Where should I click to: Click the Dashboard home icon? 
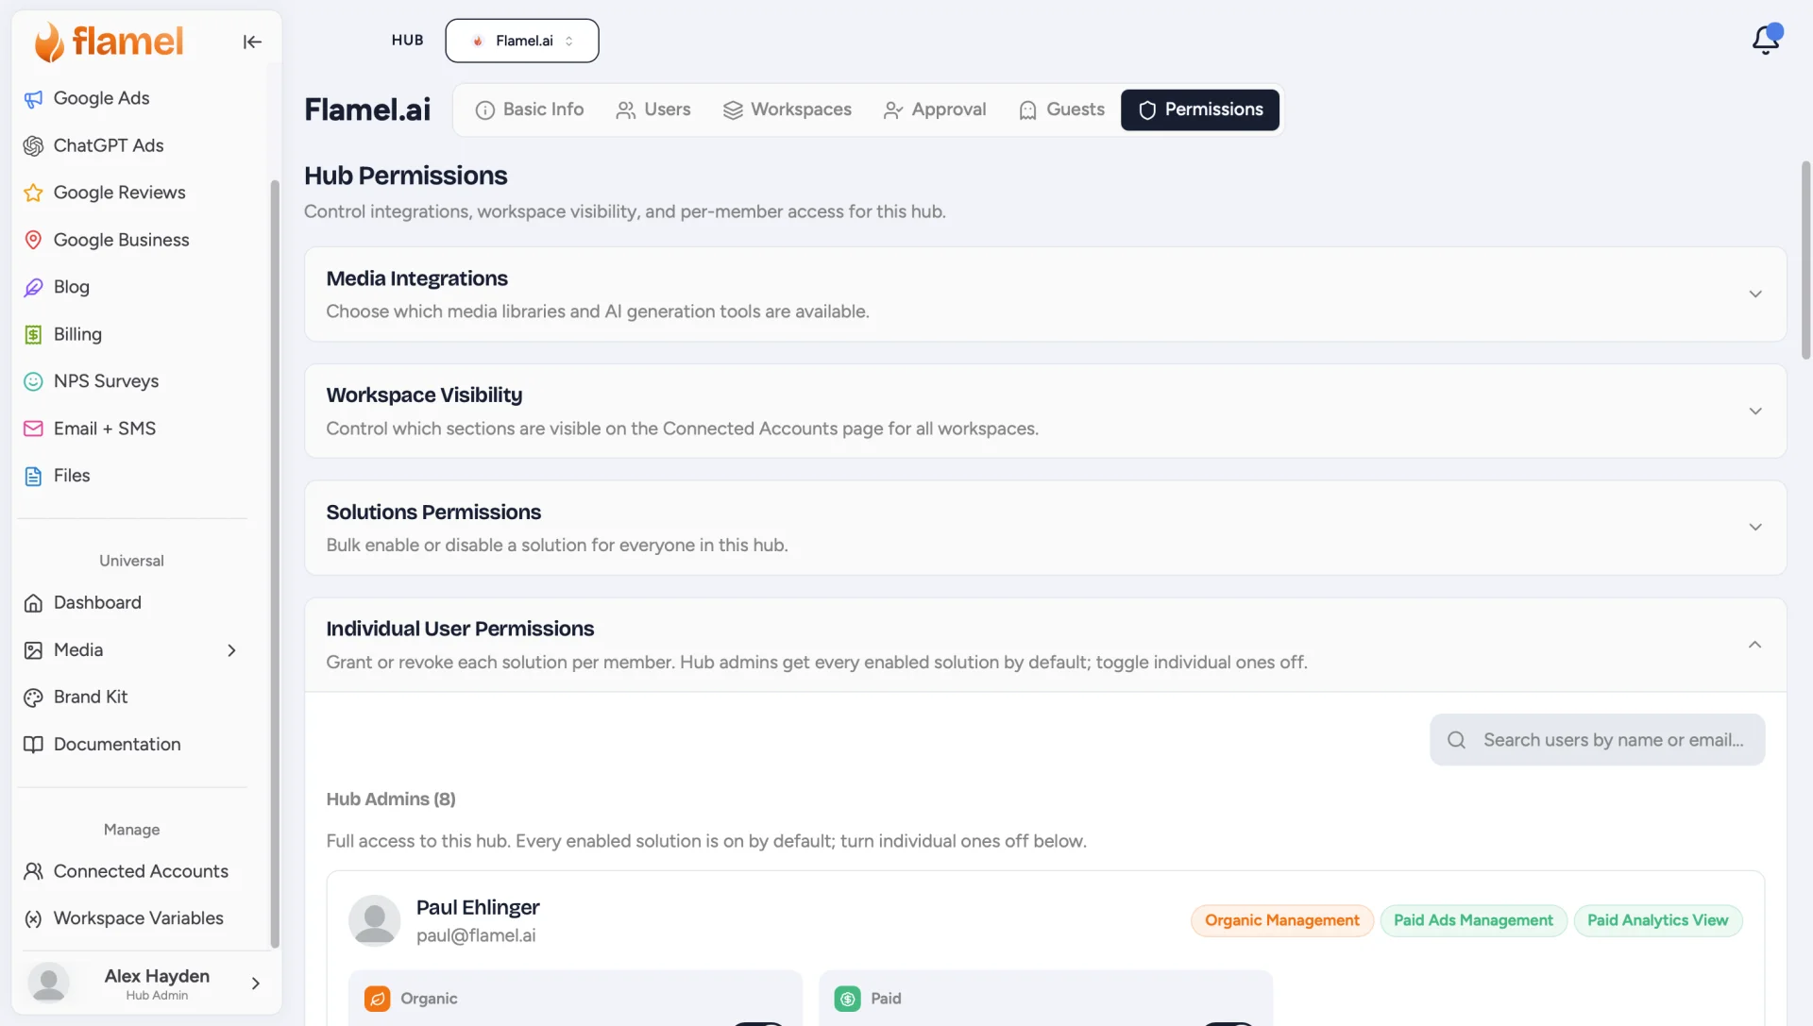click(x=33, y=603)
